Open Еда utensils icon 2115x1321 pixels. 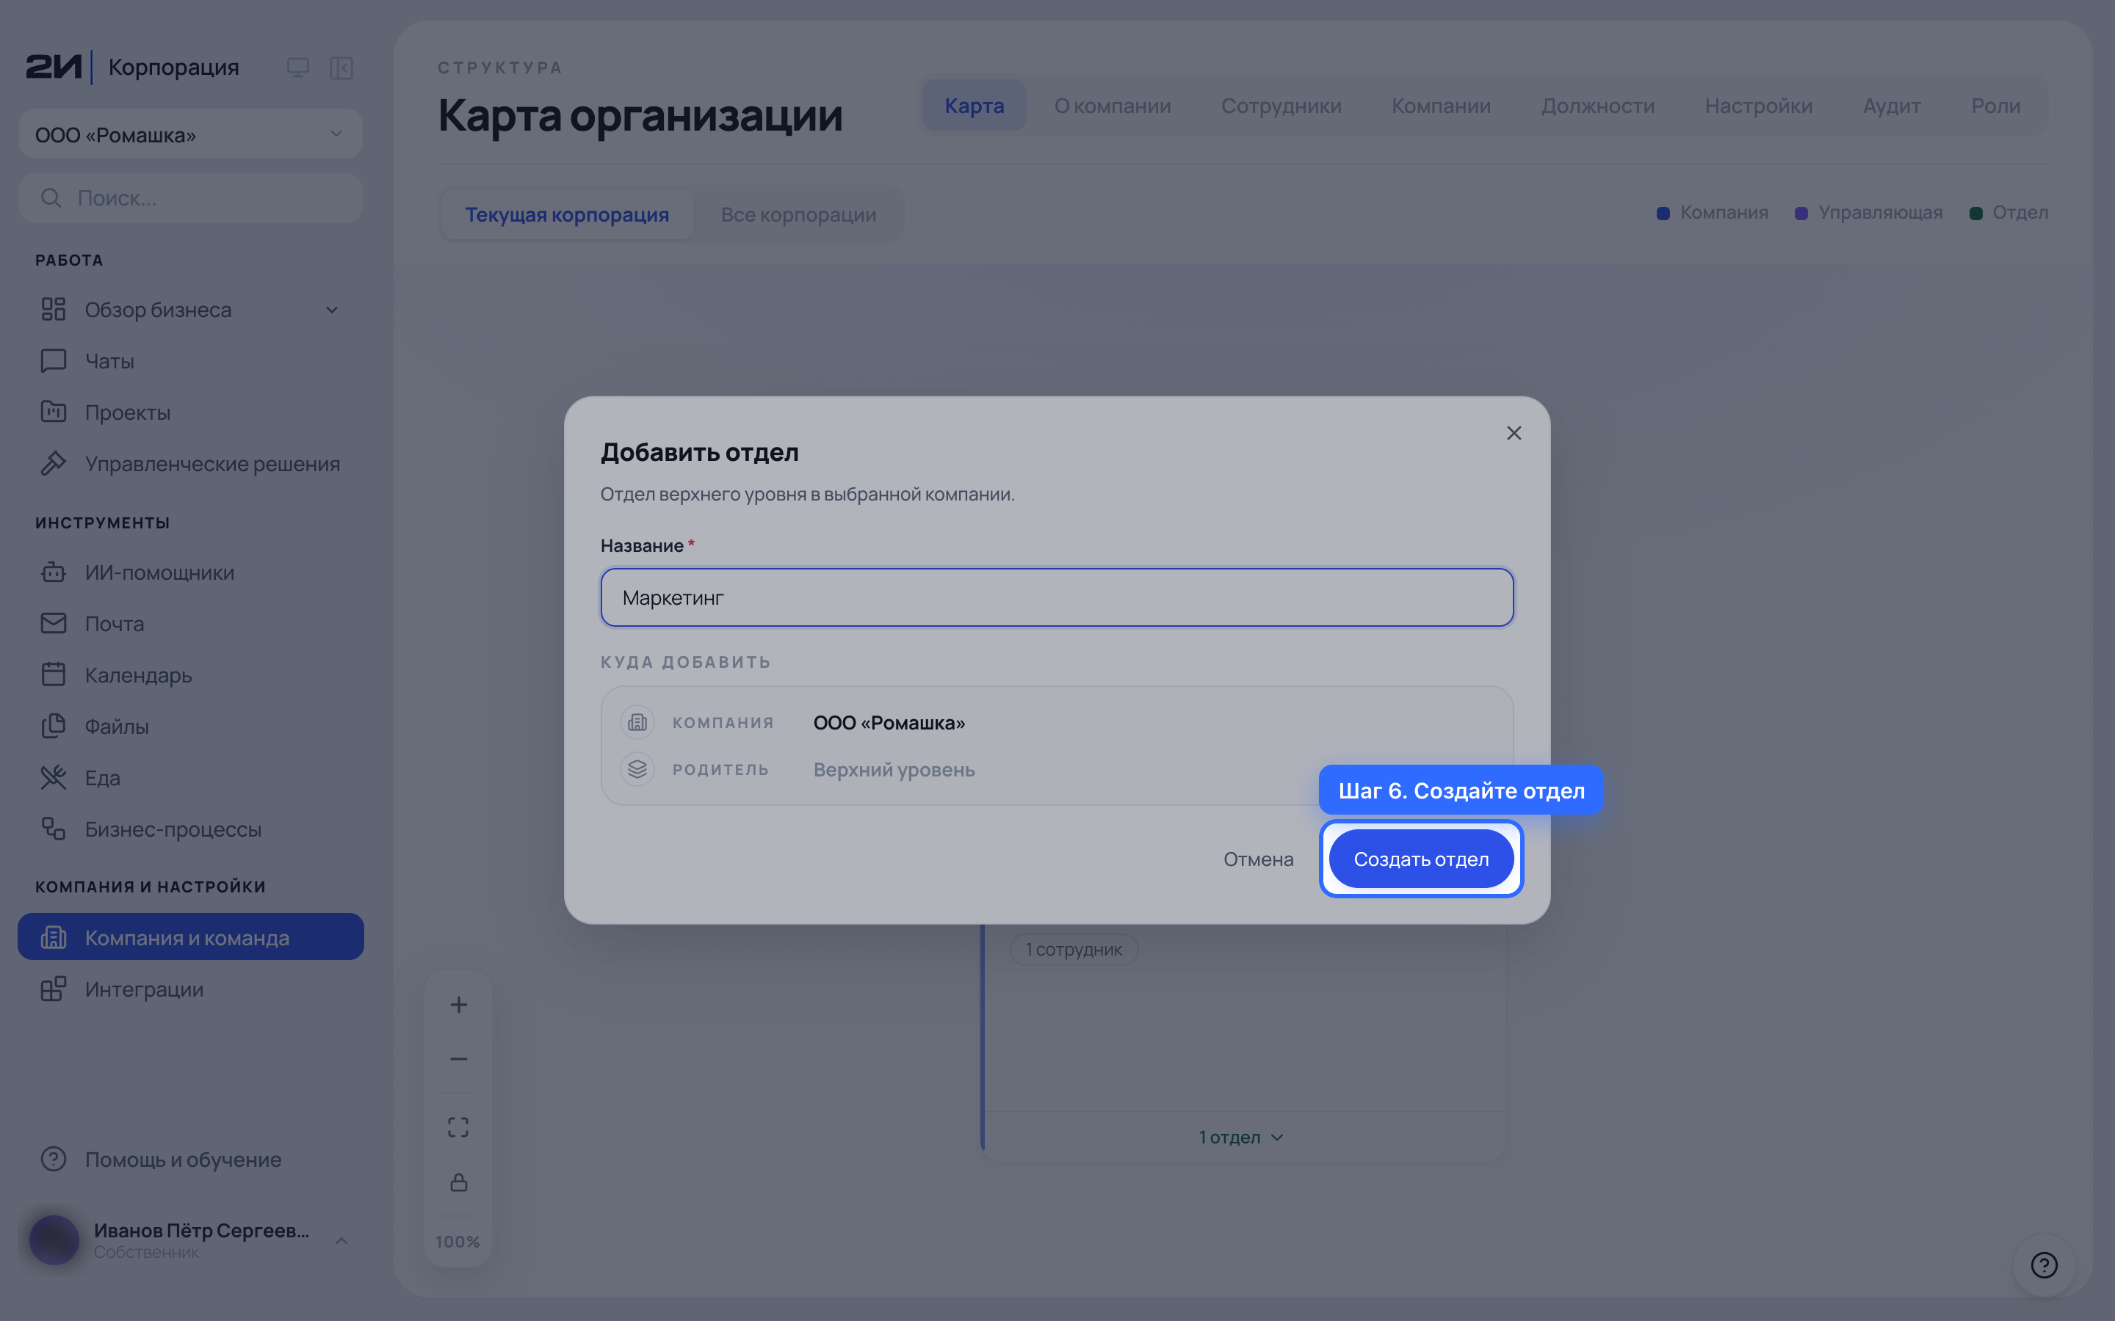click(x=54, y=778)
